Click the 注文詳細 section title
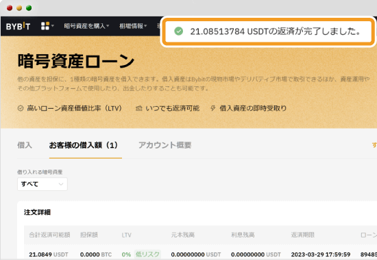This screenshot has height=260, width=377. coord(37,212)
